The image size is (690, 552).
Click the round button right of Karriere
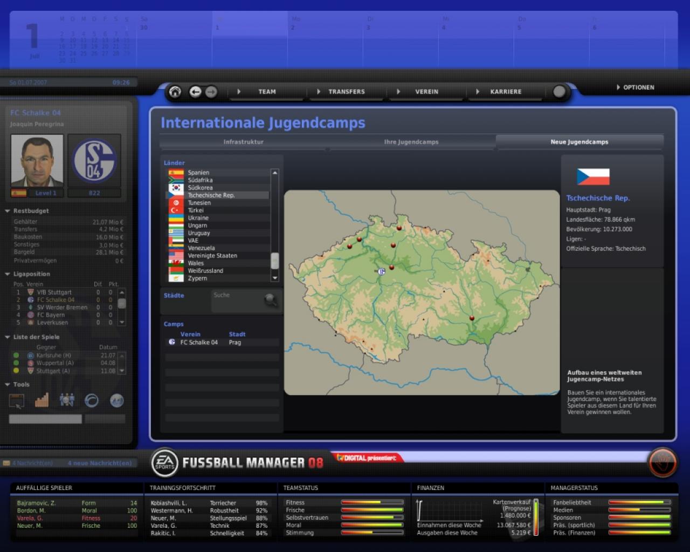tap(560, 92)
